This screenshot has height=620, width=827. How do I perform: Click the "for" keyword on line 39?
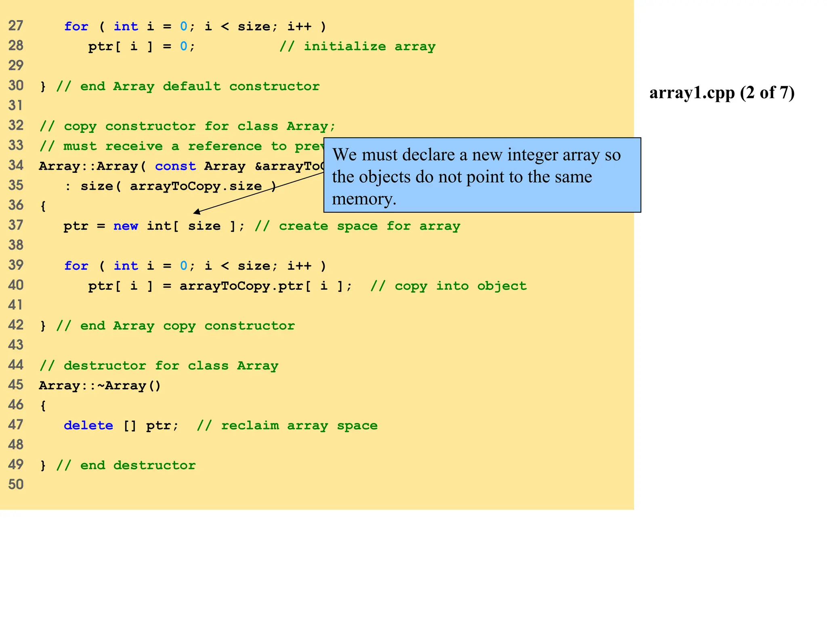pos(76,266)
